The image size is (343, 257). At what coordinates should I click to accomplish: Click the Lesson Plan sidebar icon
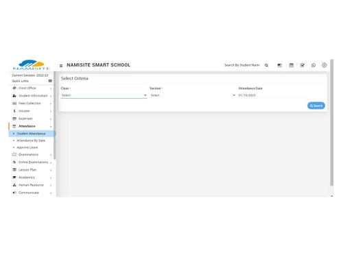pos(14,170)
